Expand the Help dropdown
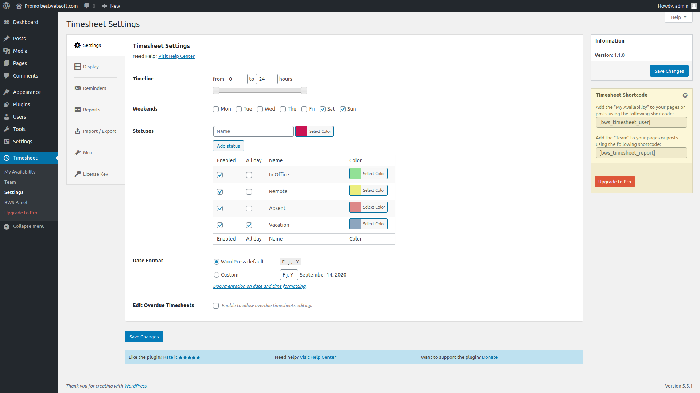700x393 pixels. pyautogui.click(x=678, y=17)
